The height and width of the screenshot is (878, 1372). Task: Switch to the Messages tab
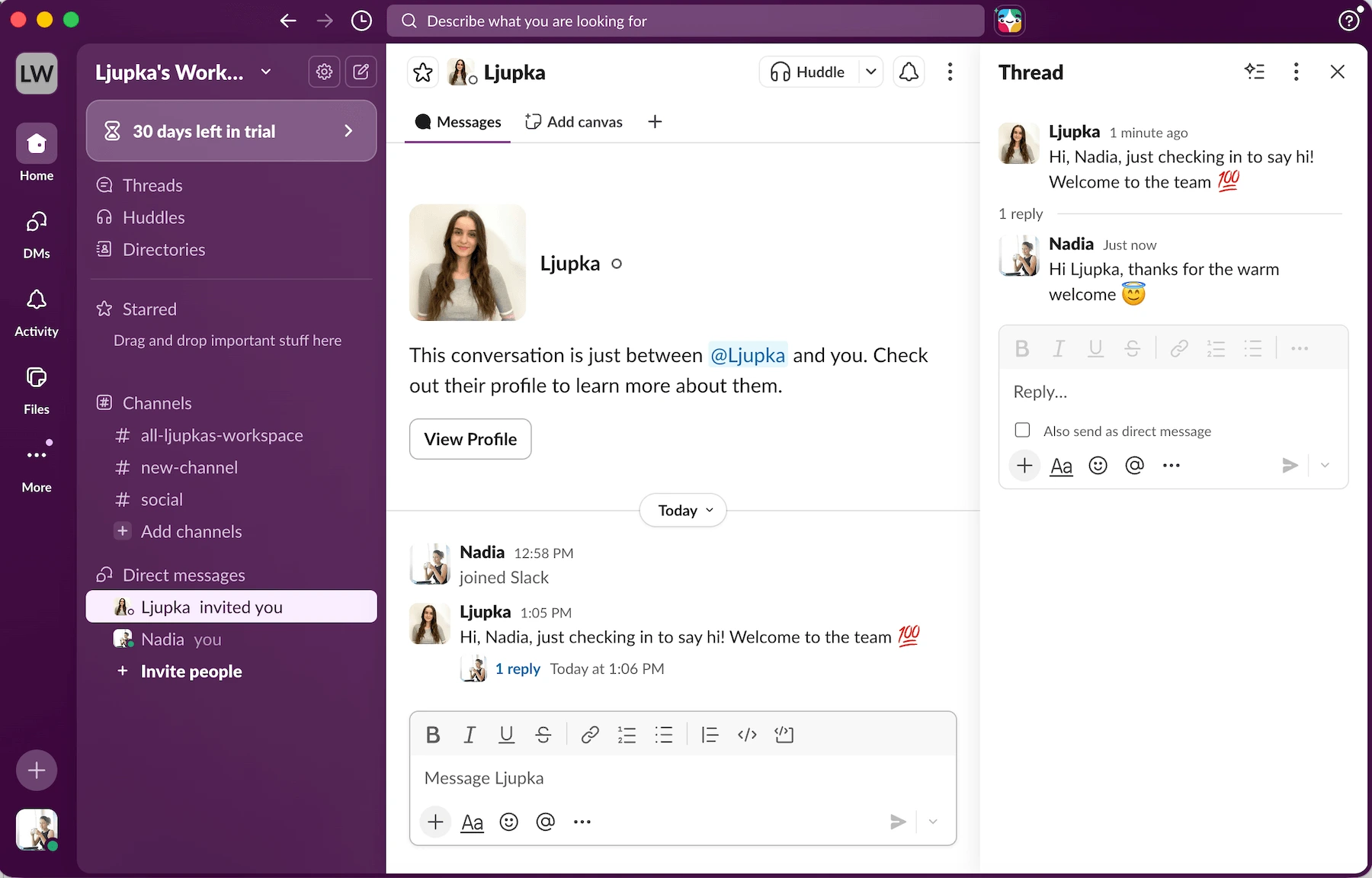[458, 122]
